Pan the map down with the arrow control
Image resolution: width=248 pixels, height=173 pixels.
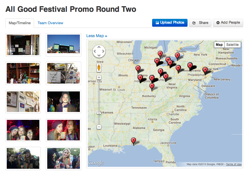coord(99,55)
